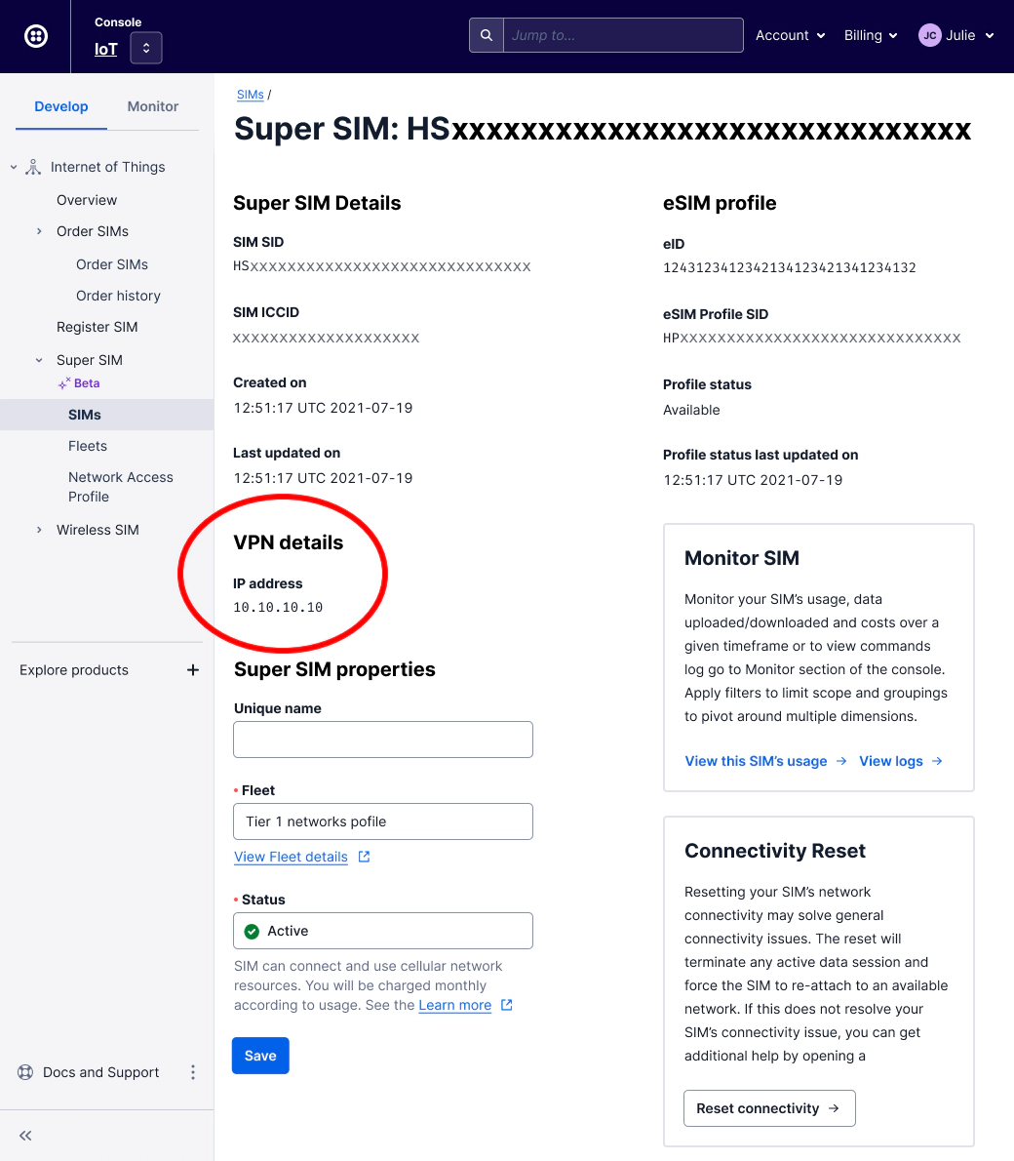This screenshot has width=1014, height=1161.
Task: Click the Unique name input field
Action: 383,740
